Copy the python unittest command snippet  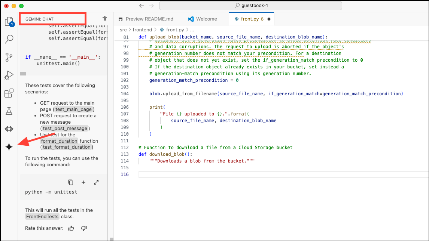pyautogui.click(x=70, y=182)
